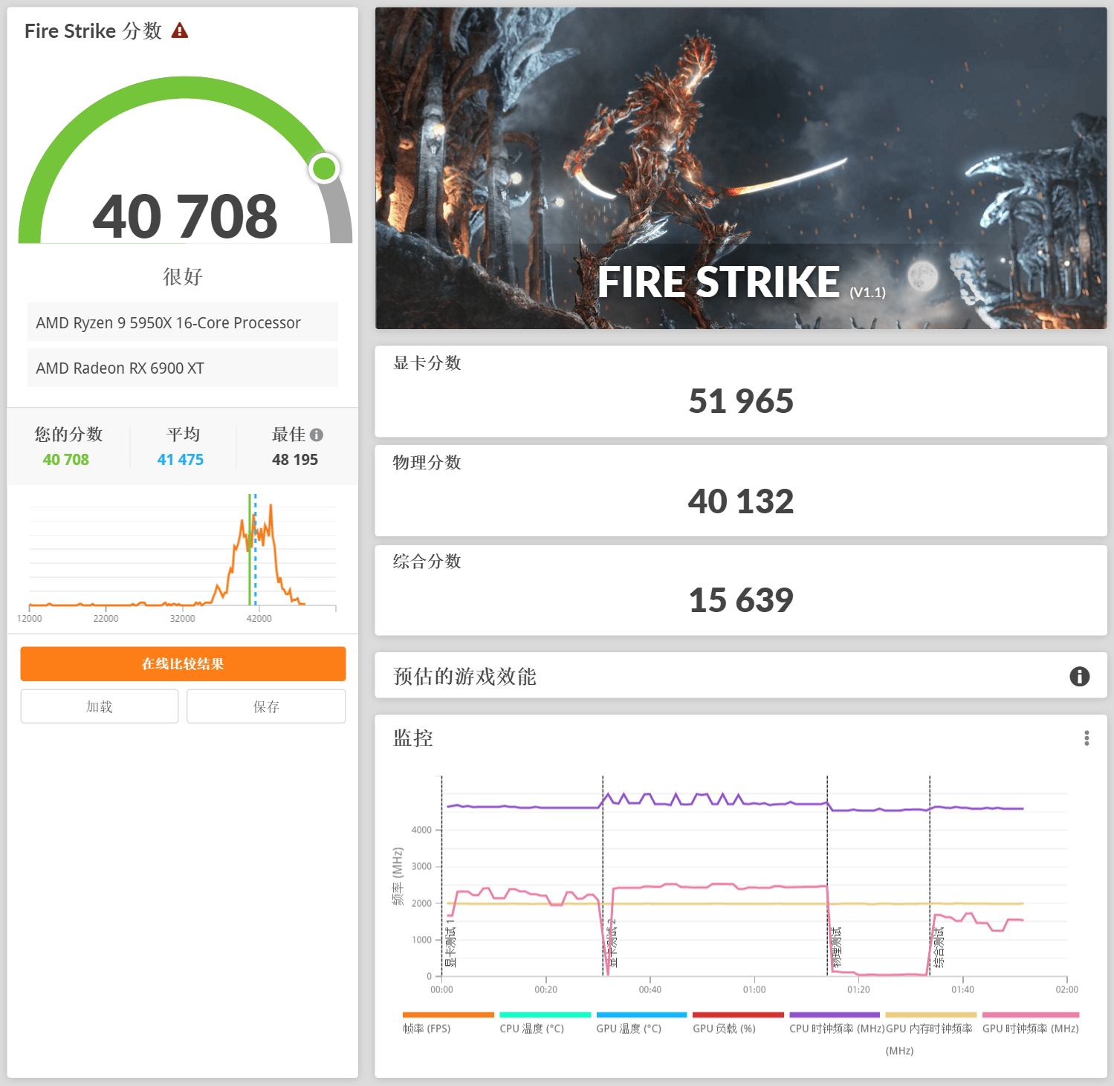Click the 显卡测试 1 timeline marker

(x=450, y=943)
